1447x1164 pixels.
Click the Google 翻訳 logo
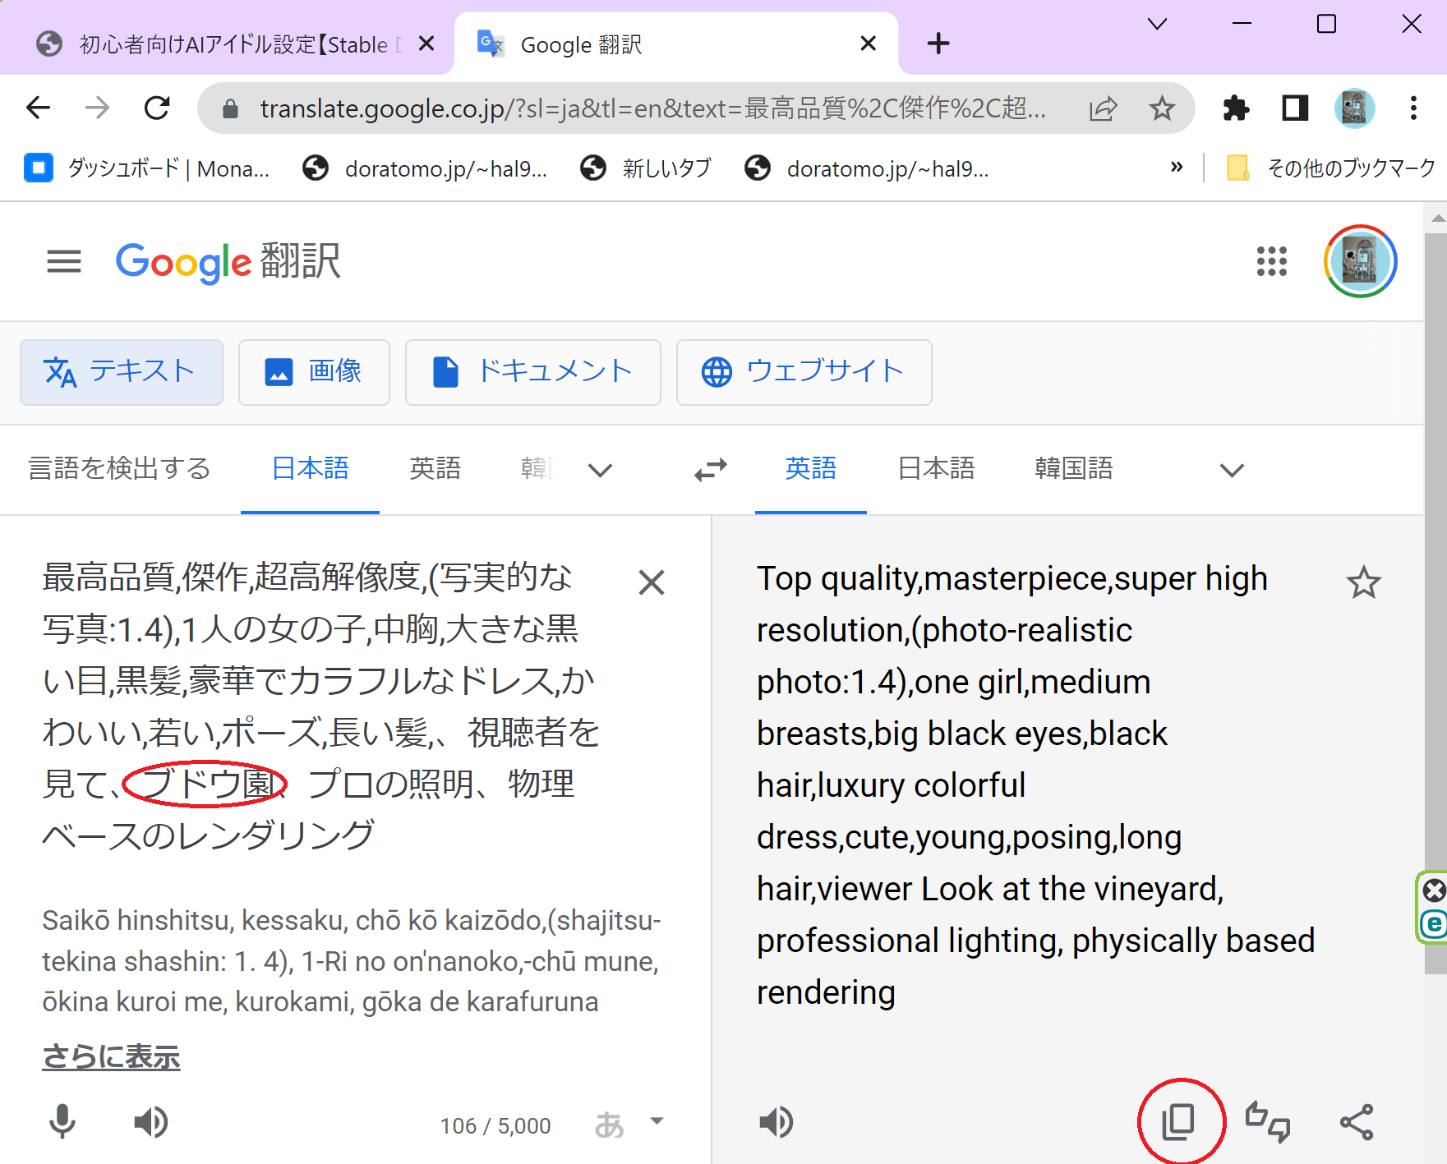point(228,262)
